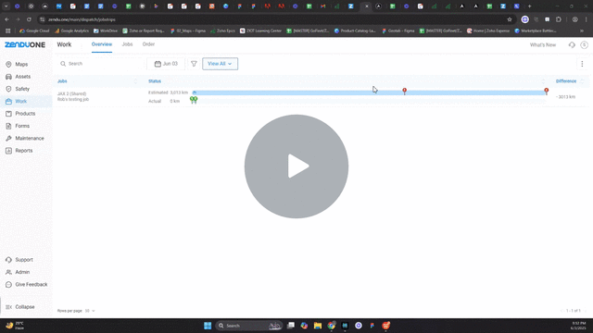Collapse the left sidebar
This screenshot has width=593, height=333.
(x=25, y=307)
